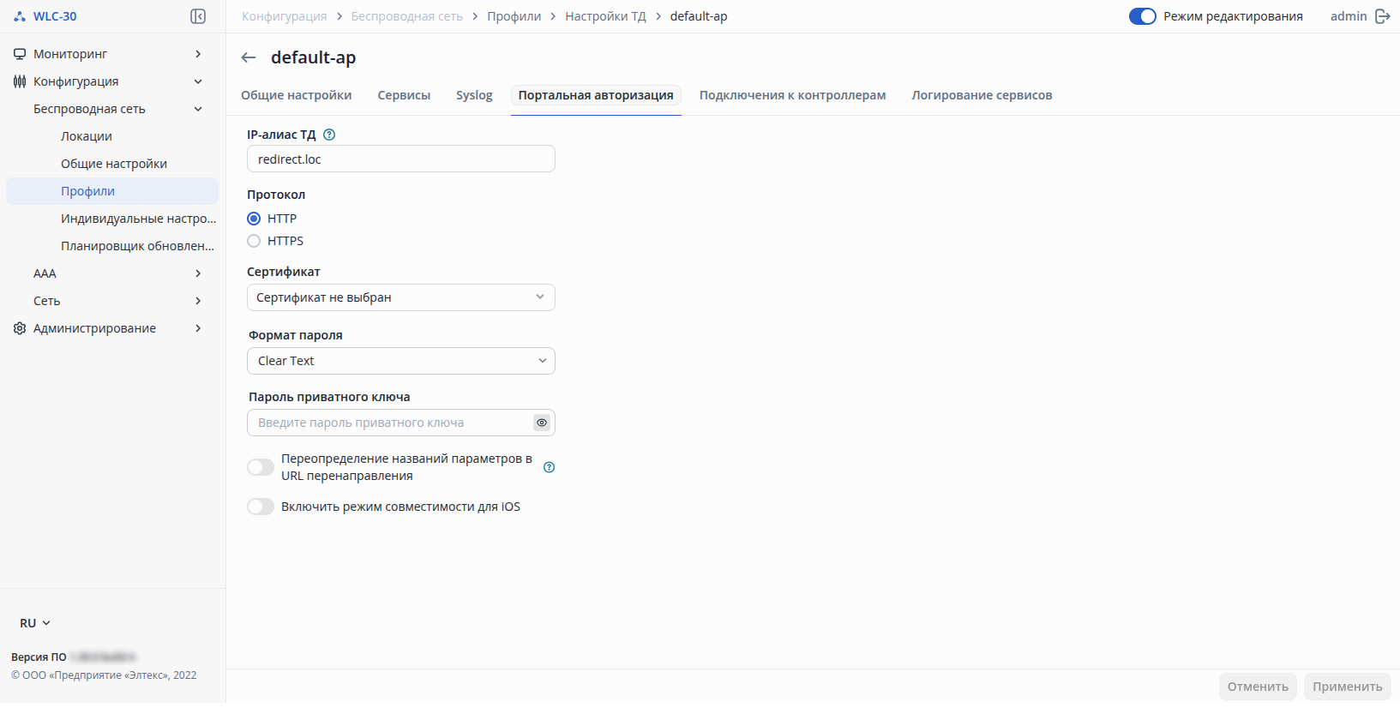
Task: Click the Отменить button
Action: tap(1258, 687)
